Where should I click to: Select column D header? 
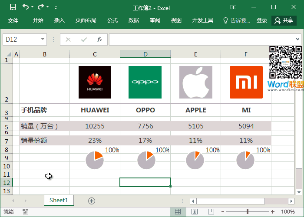click(x=145, y=54)
